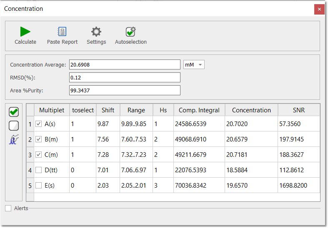Click the SNR cell 112.8612
328x228 pixels.
[x=299, y=170]
